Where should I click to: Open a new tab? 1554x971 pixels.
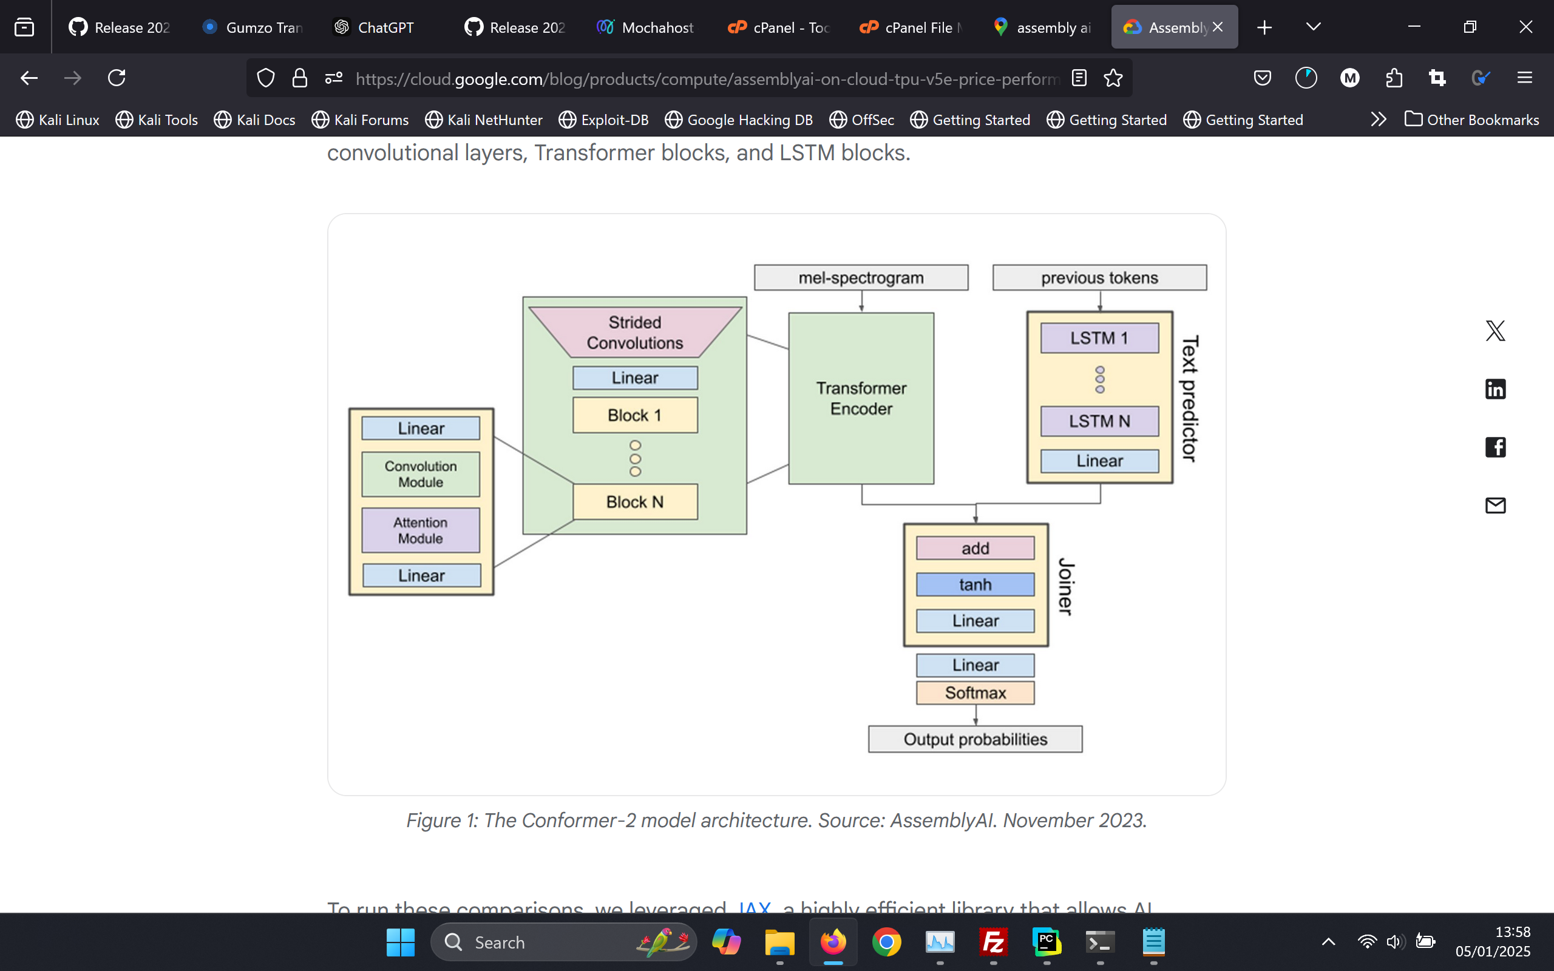(x=1264, y=27)
